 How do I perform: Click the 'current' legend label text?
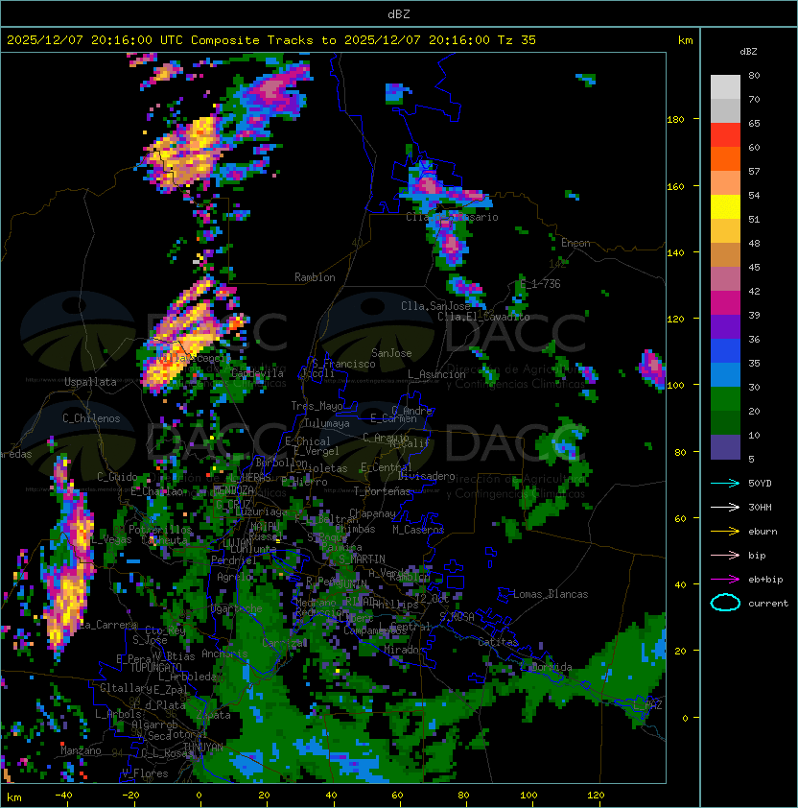[768, 604]
